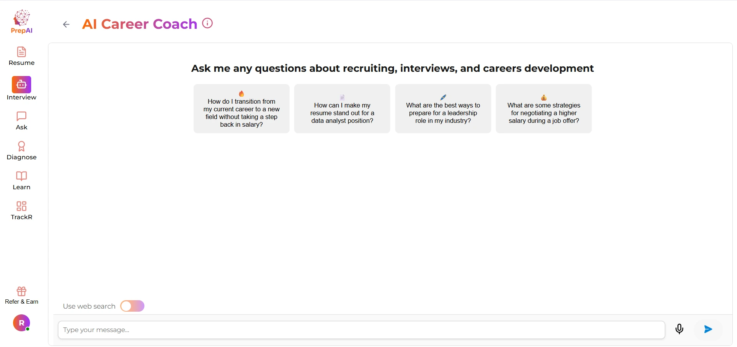Click the salary negotiation strategies card
Image resolution: width=737 pixels, height=347 pixels.
[543, 109]
